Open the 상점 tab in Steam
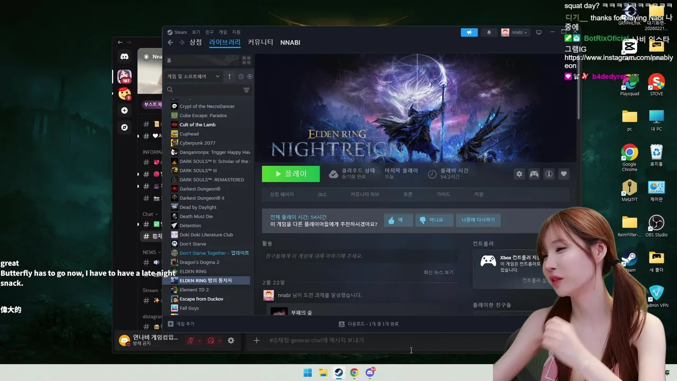The height and width of the screenshot is (381, 677). click(x=196, y=42)
